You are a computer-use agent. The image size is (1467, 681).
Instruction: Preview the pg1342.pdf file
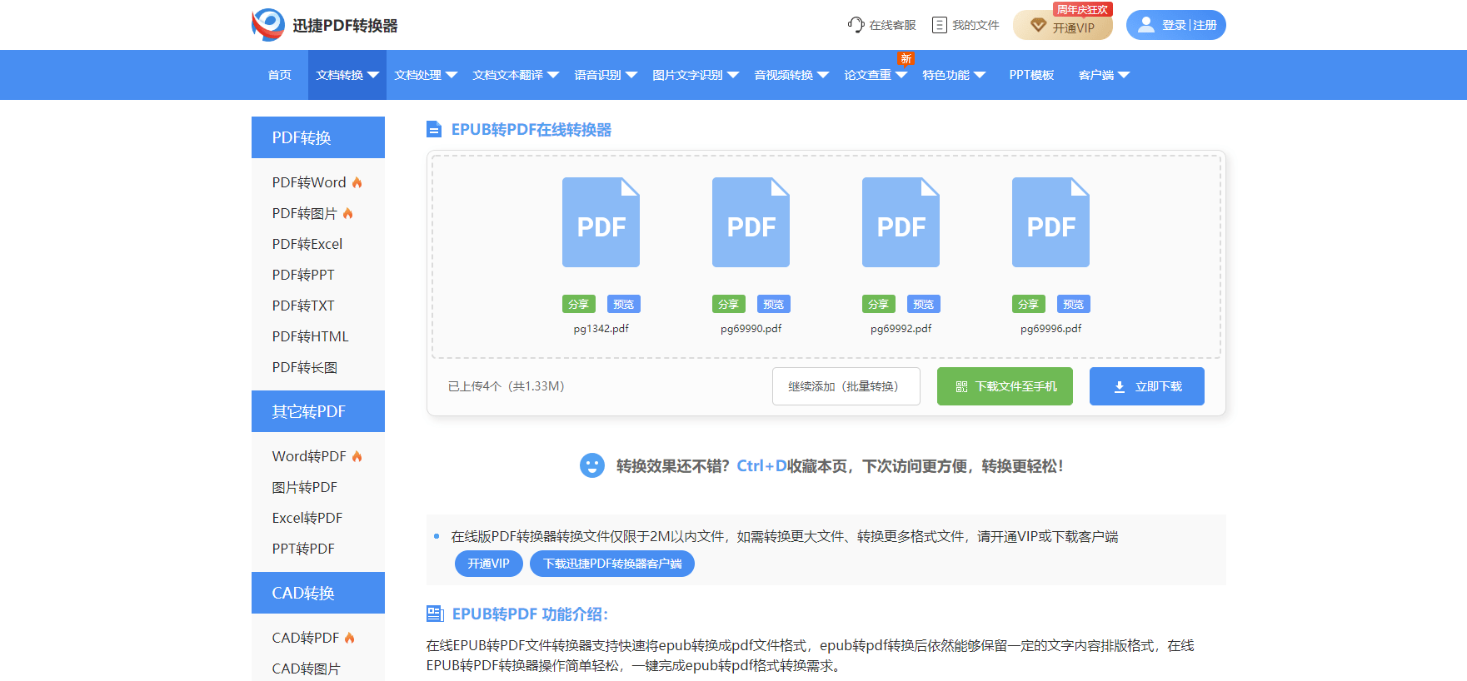coord(624,305)
